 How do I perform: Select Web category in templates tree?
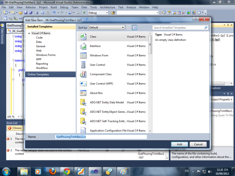point(39,51)
